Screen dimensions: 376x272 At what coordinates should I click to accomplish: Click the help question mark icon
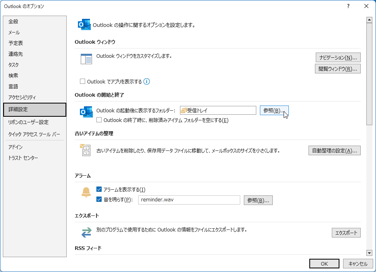(x=348, y=6)
